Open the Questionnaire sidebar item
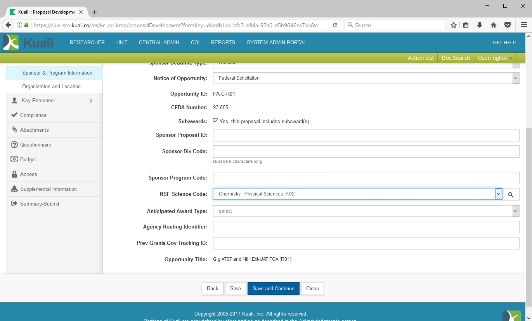532x321 pixels. 35,145
